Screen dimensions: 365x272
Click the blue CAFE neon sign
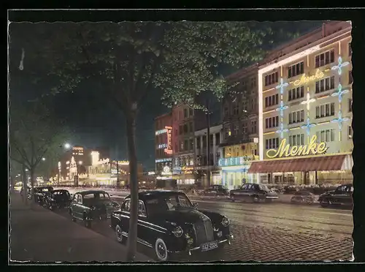pyautogui.click(x=231, y=162)
